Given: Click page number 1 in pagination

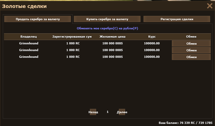Looking at the screenshot, I should pos(107,112).
